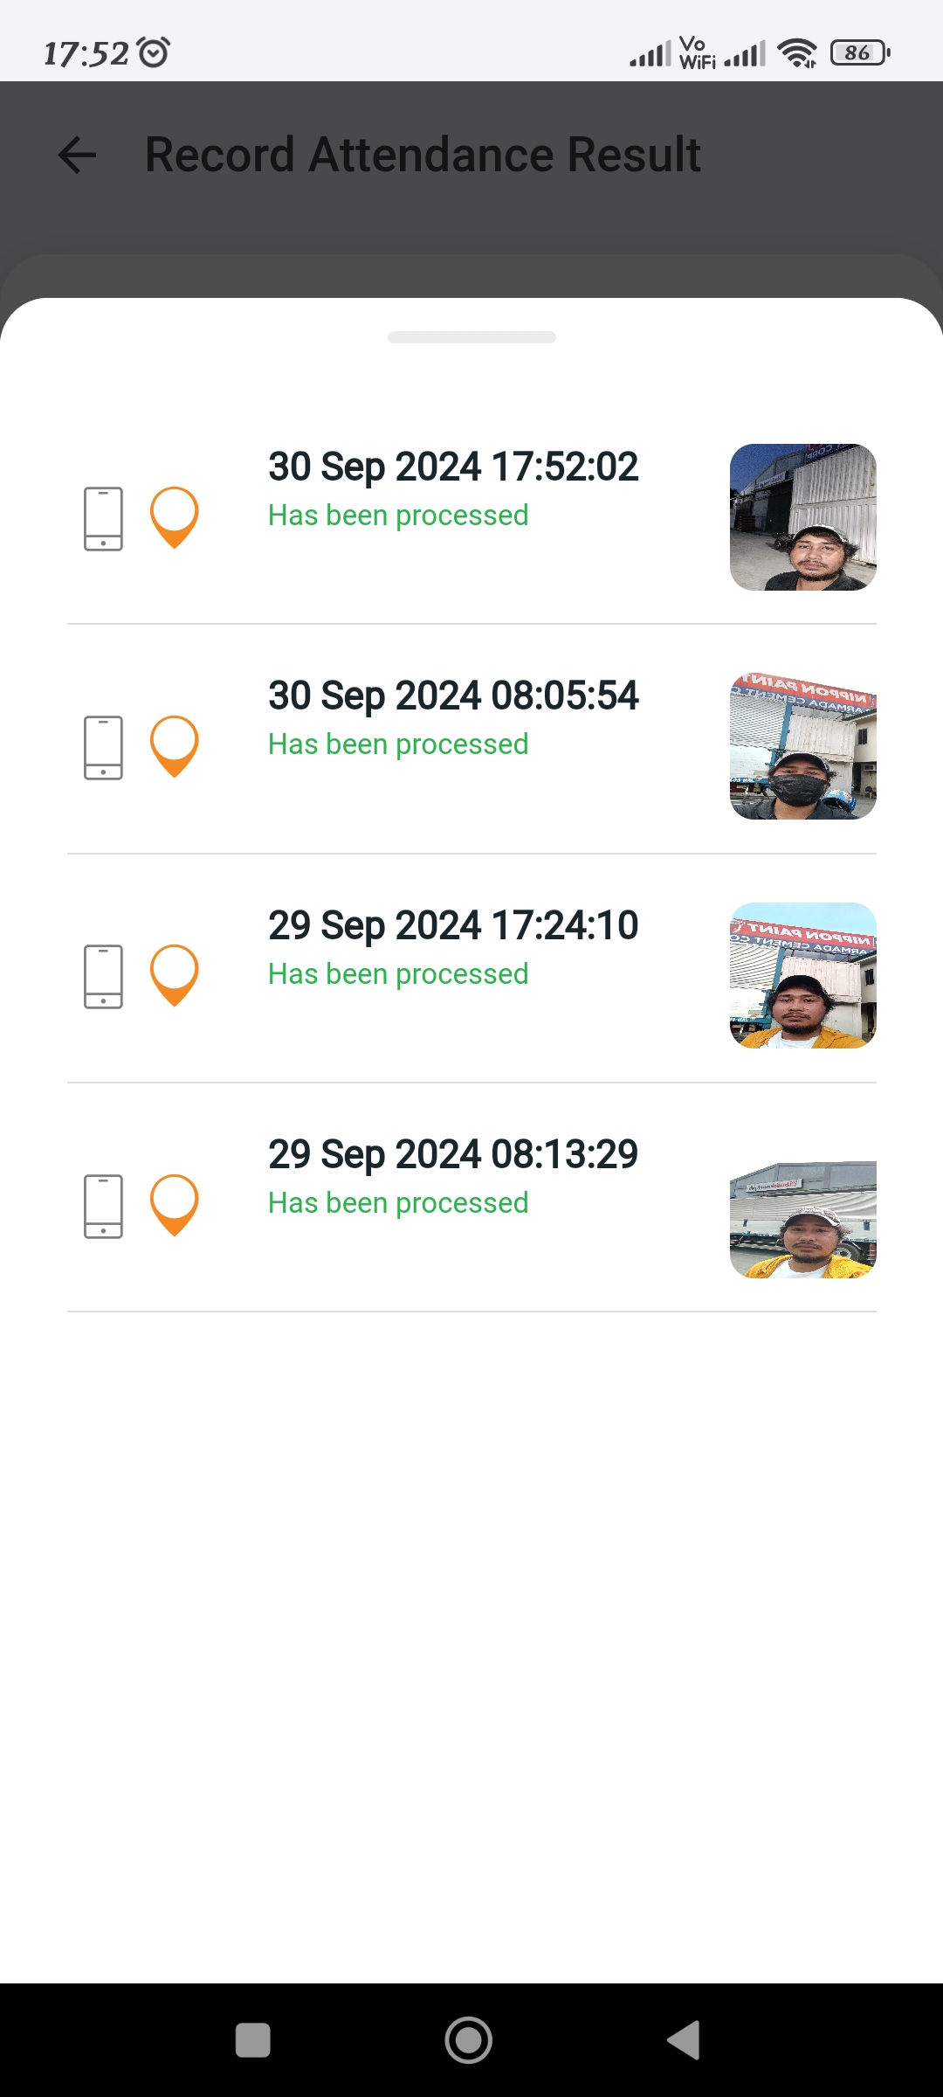Screen dimensions: 943x2097
Task: Tap phone icon for 29 Sep 17:24:10 record
Action: (x=103, y=976)
